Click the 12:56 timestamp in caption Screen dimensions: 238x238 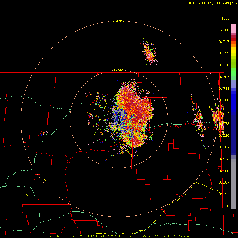point(184,236)
